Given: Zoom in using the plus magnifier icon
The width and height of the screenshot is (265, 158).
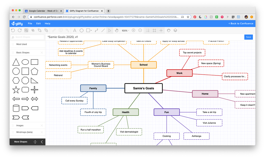Looking at the screenshot, I should (x=134, y=30).
